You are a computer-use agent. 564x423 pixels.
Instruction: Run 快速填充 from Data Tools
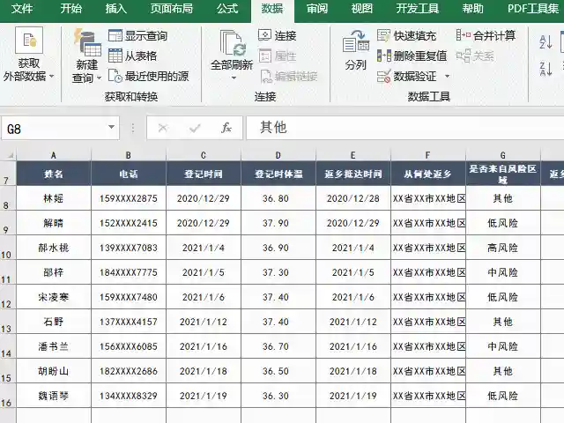pyautogui.click(x=406, y=36)
